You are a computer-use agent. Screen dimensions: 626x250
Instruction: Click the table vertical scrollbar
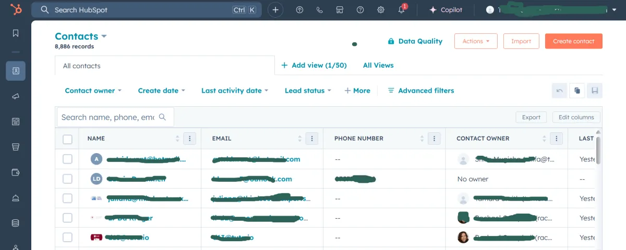[x=598, y=150]
